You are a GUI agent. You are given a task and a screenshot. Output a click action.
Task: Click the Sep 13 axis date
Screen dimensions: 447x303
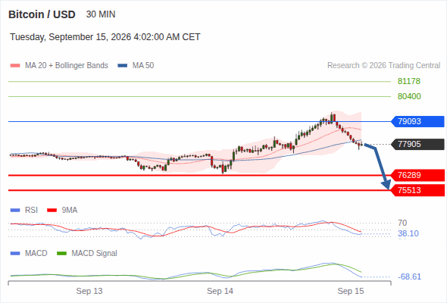[89, 291]
